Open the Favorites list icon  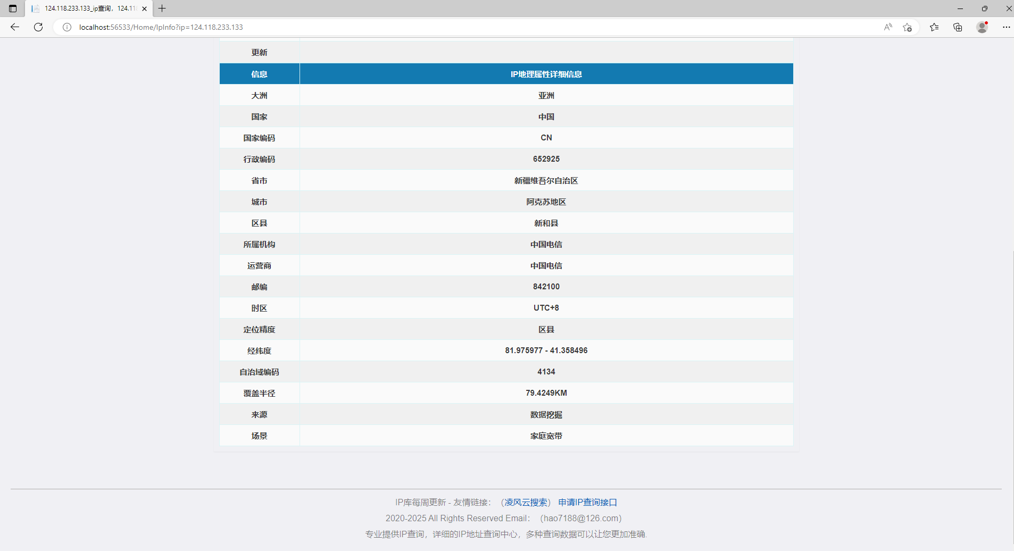[x=934, y=27]
